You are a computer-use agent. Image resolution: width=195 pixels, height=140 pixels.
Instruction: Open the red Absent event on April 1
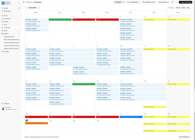(84, 20)
